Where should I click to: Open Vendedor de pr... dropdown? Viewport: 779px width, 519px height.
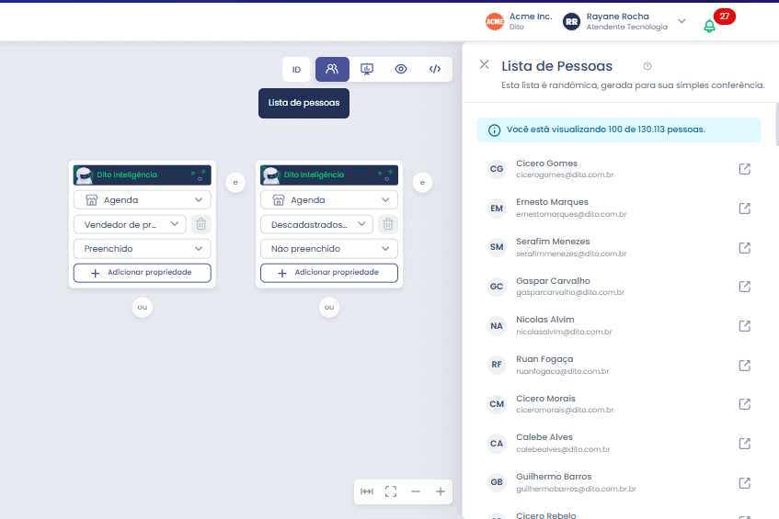130,224
